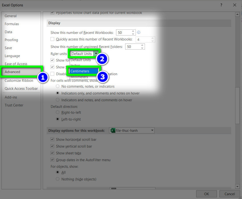Screen dimensions: 242x199
Task: Uncheck Group dates in AutoFilter menu
Action: [52, 160]
